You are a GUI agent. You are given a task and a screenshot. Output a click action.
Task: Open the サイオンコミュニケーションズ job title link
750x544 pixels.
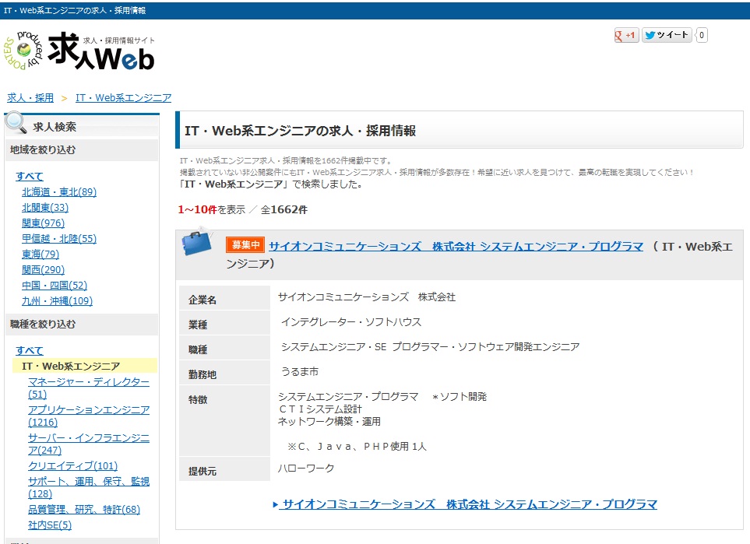(x=456, y=246)
